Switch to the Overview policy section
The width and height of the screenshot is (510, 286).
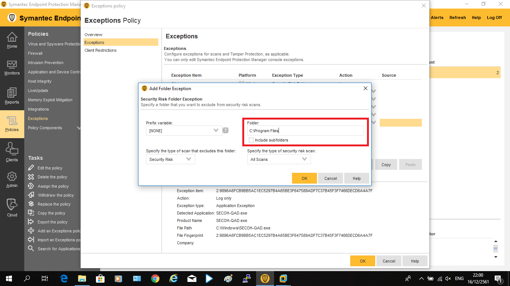pyautogui.click(x=93, y=35)
